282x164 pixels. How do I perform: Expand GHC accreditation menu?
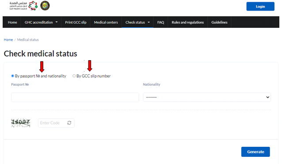tap(41, 22)
